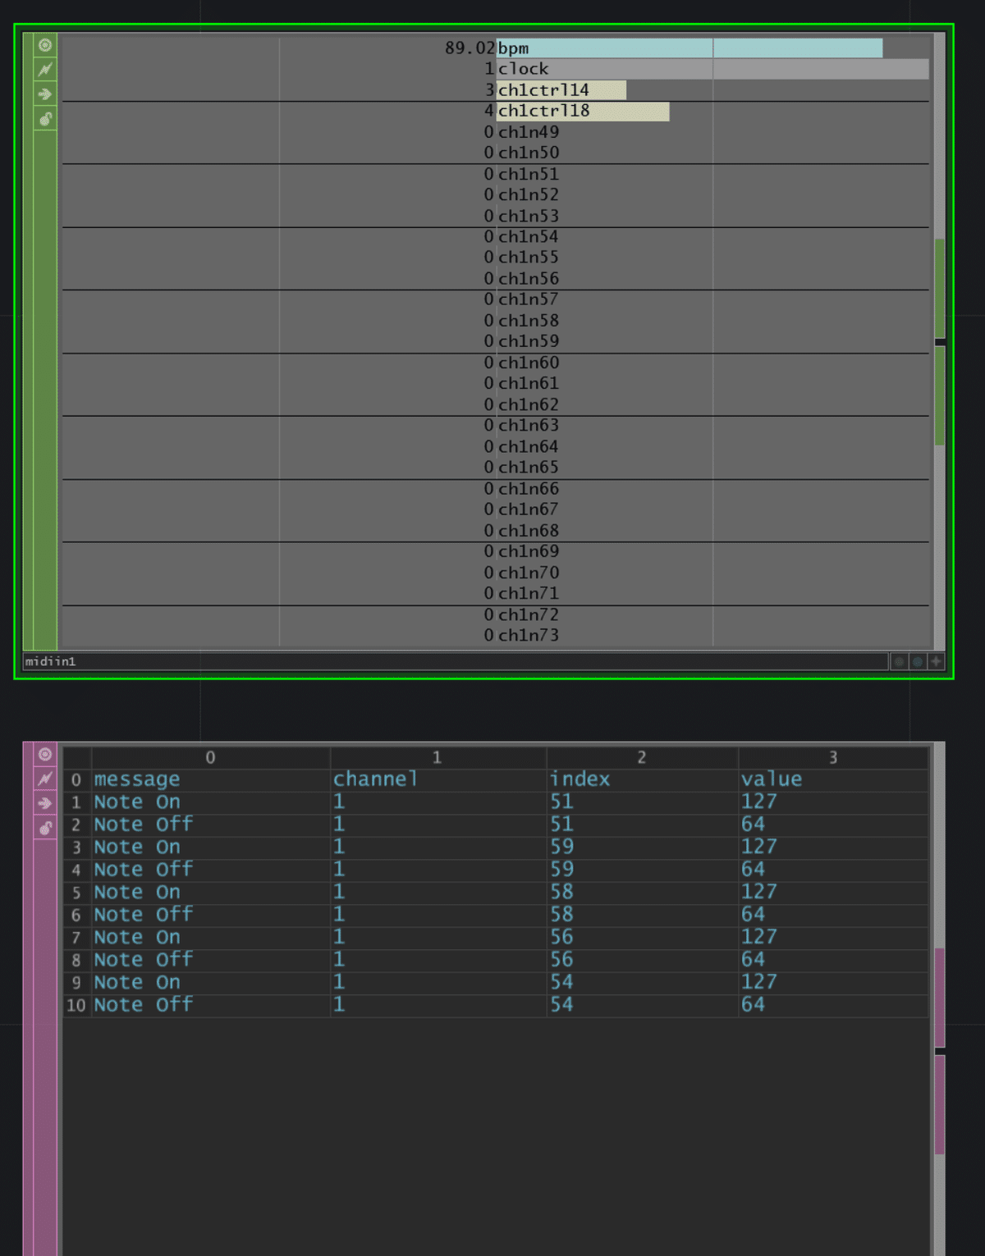The height and width of the screenshot is (1256, 985).
Task: Click the Bypass flag icon on midiin1
Action: point(45,69)
